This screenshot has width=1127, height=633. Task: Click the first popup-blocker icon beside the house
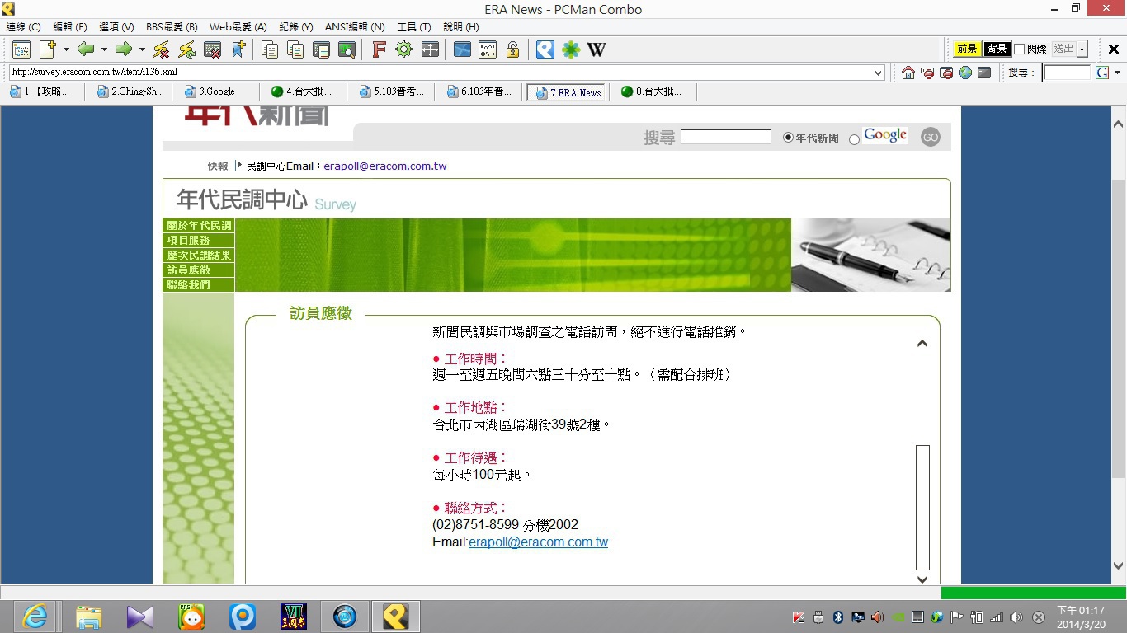click(x=927, y=73)
